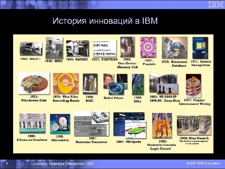Select the Molecule Cascade Logic Circuit image
Viewport: 225px width, 169px height.
(x=162, y=125)
